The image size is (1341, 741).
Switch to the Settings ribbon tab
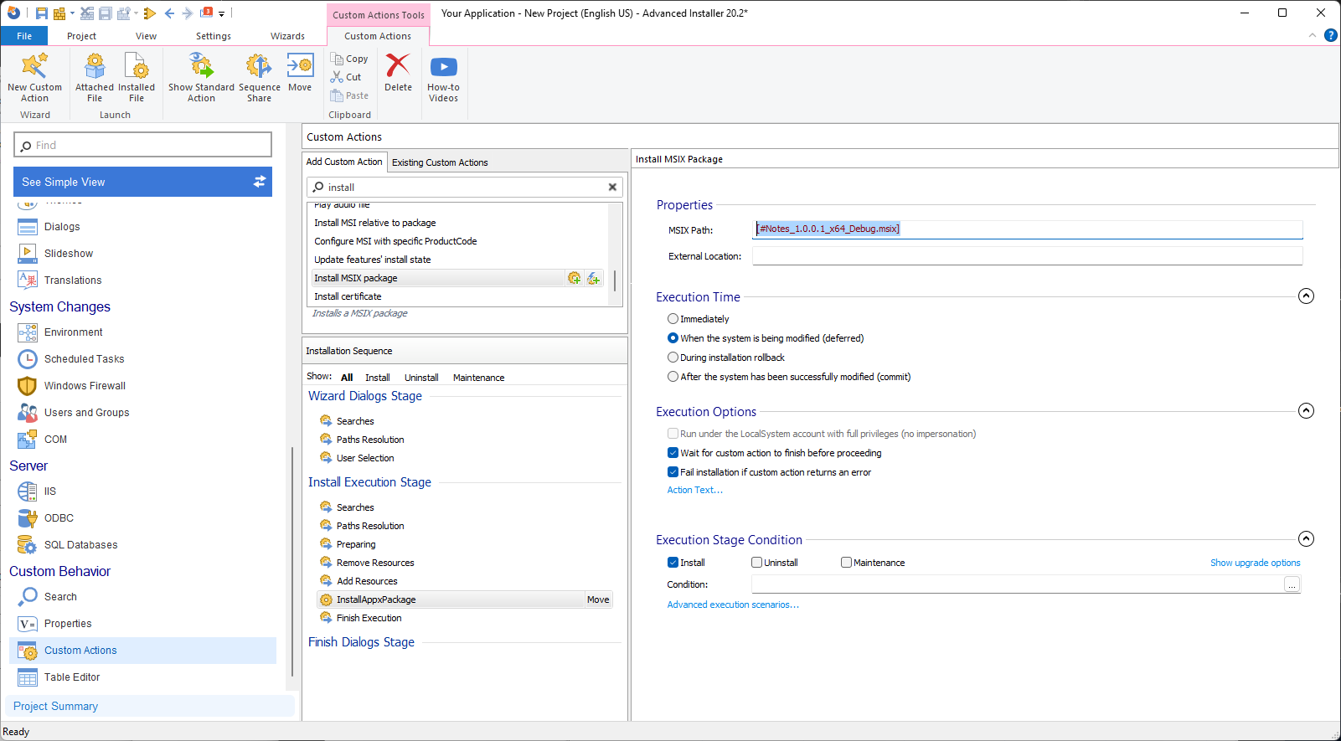tap(214, 36)
